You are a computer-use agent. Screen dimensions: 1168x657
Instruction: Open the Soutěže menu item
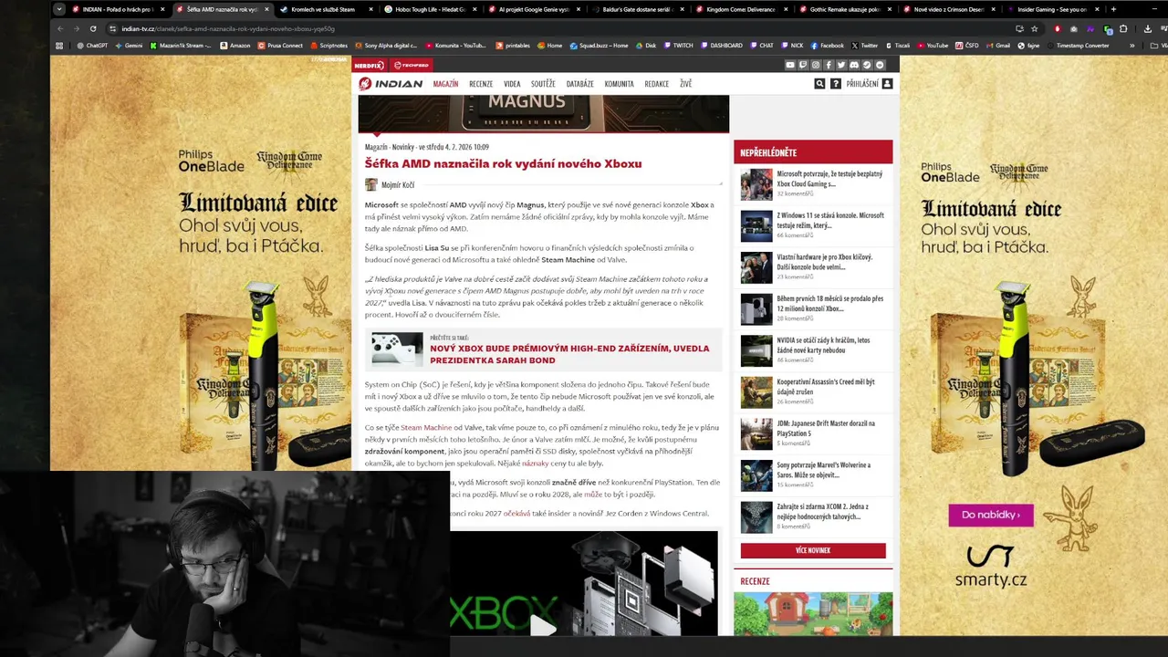(543, 84)
